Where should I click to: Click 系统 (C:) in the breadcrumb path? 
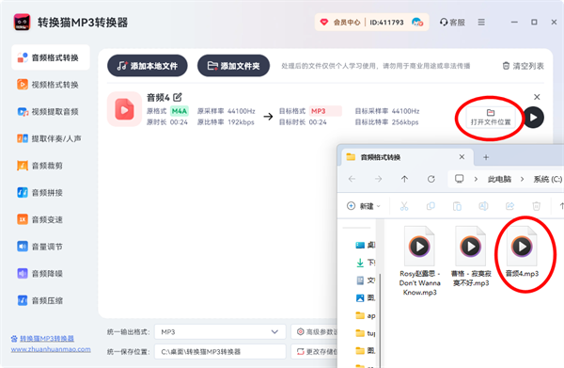[548, 179]
